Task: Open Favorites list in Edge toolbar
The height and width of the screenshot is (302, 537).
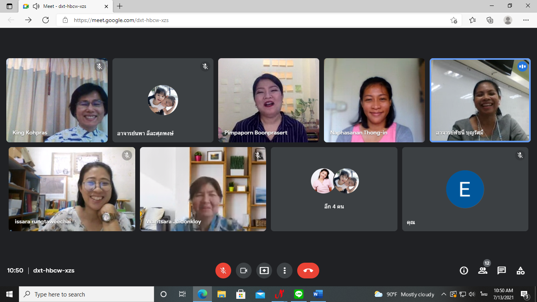Action: (x=473, y=20)
